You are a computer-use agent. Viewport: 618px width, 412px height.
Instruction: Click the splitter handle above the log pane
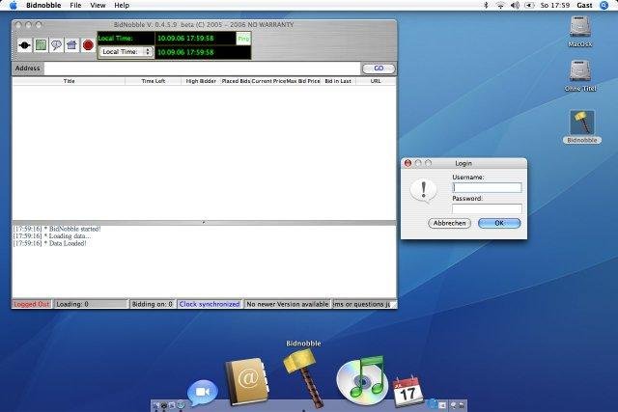click(204, 223)
